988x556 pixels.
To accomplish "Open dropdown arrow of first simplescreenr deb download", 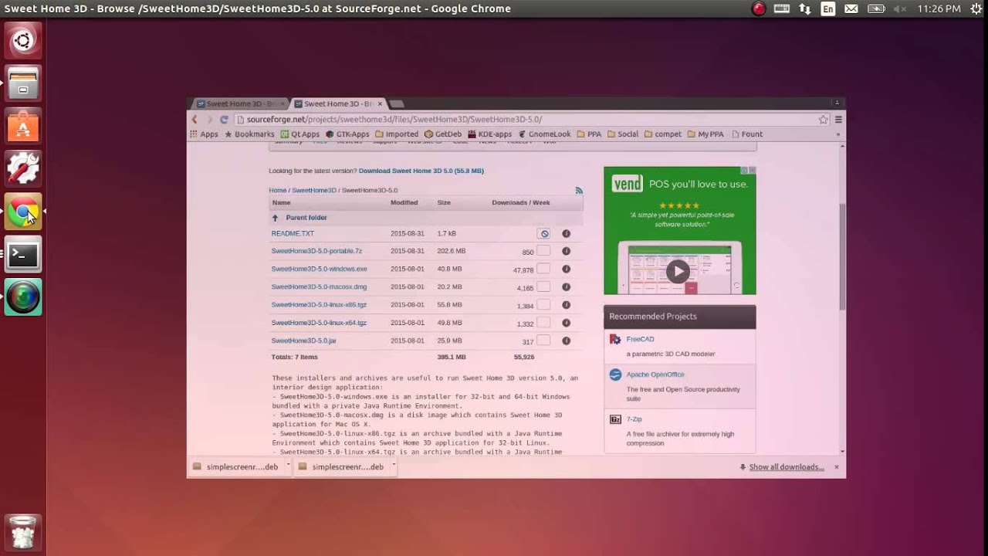I will 288,466.
